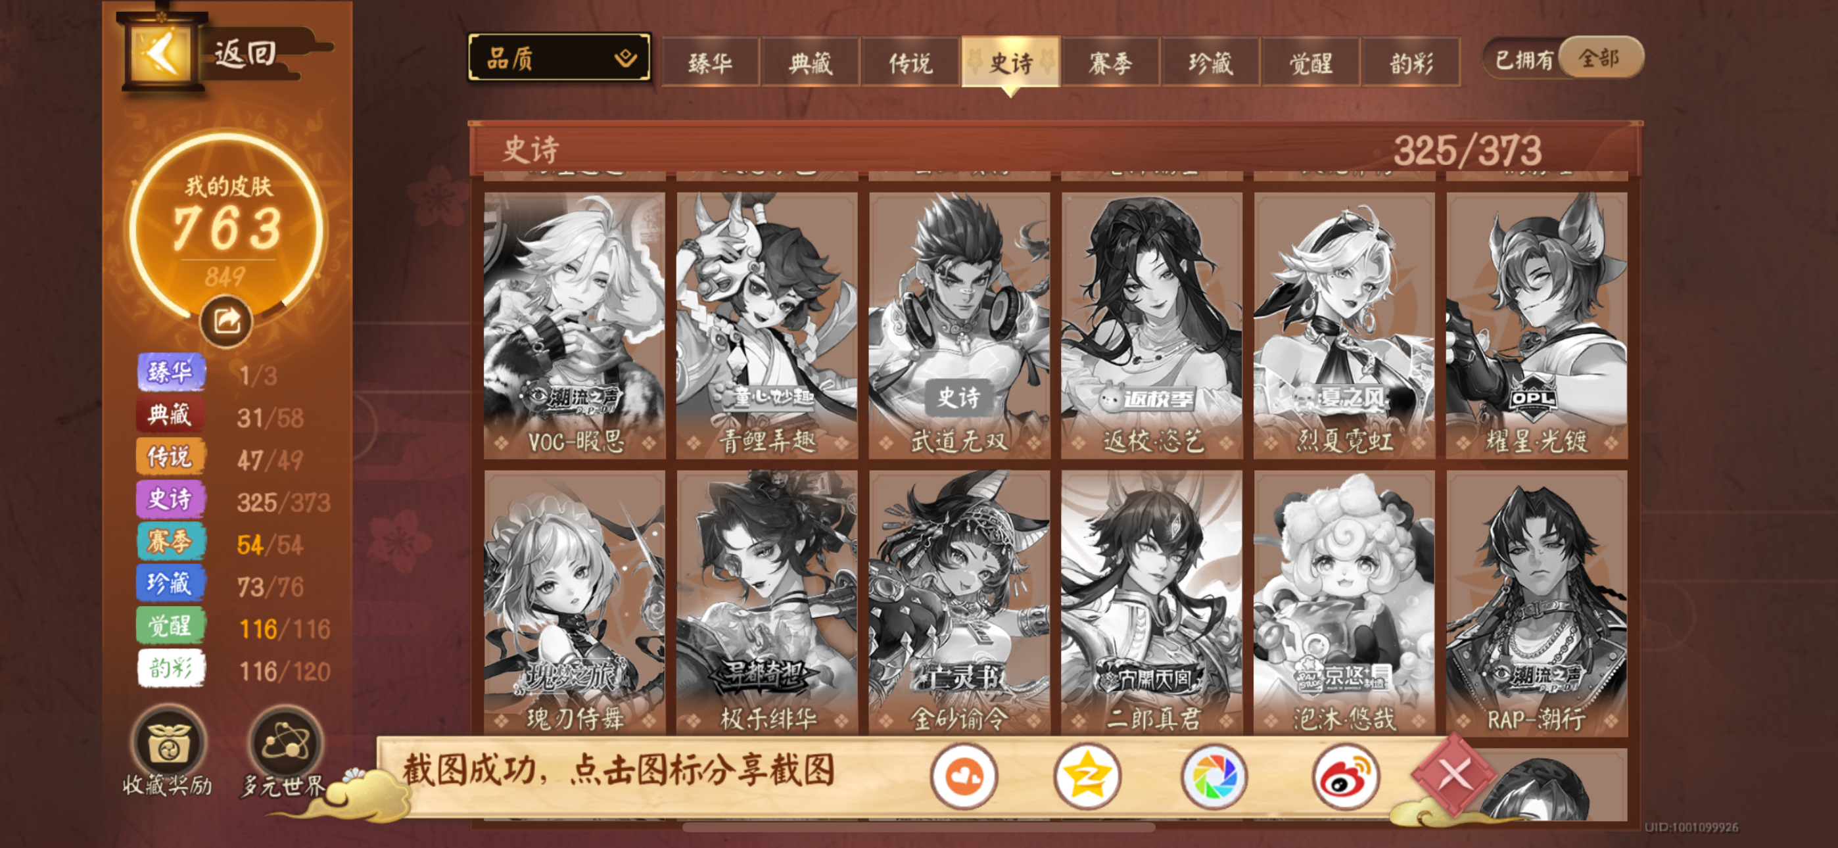
Task: Switch filter to 已拥有 owned skins
Action: (x=1523, y=59)
